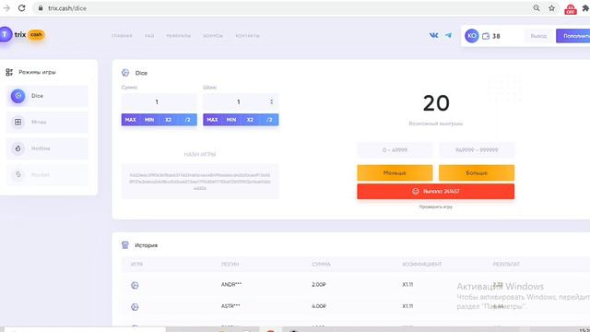Reload the trix.cash page
Screen dimensions: 590x332
click(22, 8)
